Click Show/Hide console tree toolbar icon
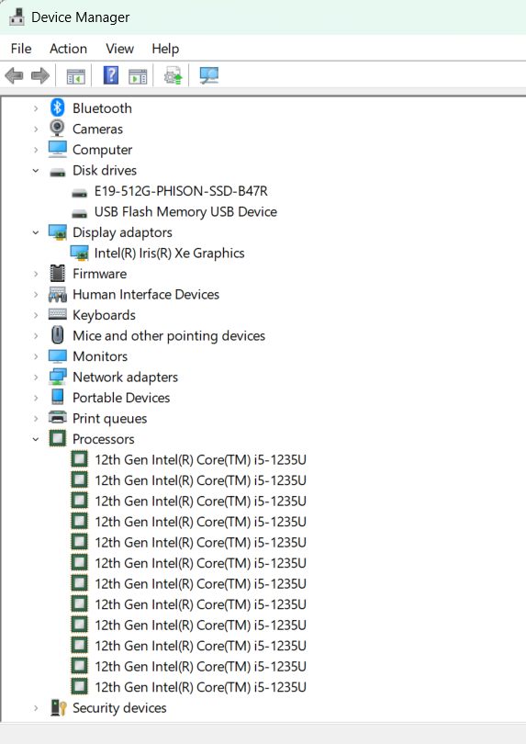 click(x=76, y=76)
